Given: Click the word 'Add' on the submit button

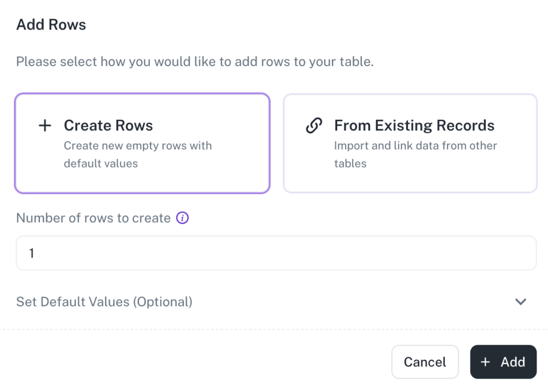Looking at the screenshot, I should tap(513, 362).
